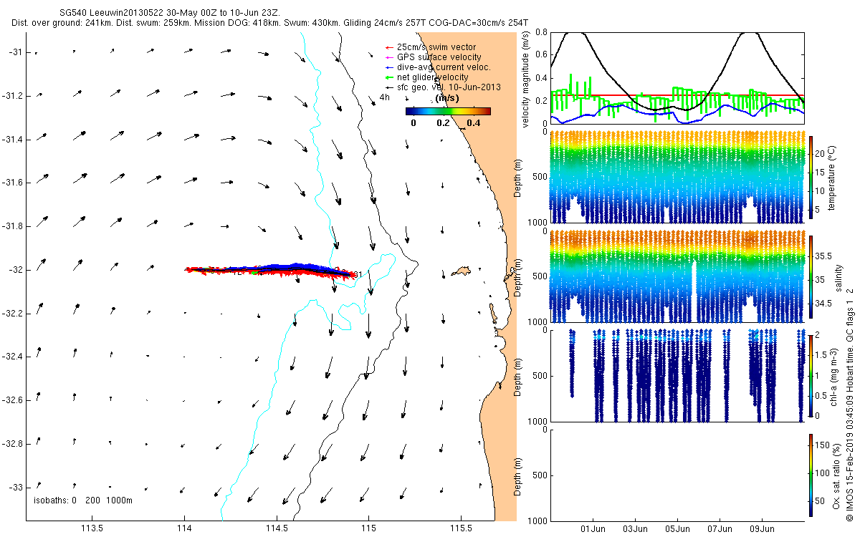
Task: Click the '150' tick on Ox. sat. colorbar
Action: tap(821, 445)
